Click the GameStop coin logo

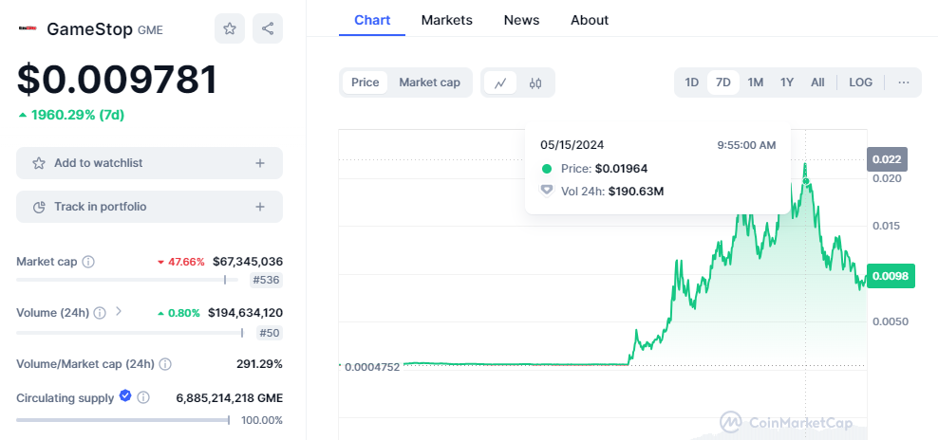[27, 28]
